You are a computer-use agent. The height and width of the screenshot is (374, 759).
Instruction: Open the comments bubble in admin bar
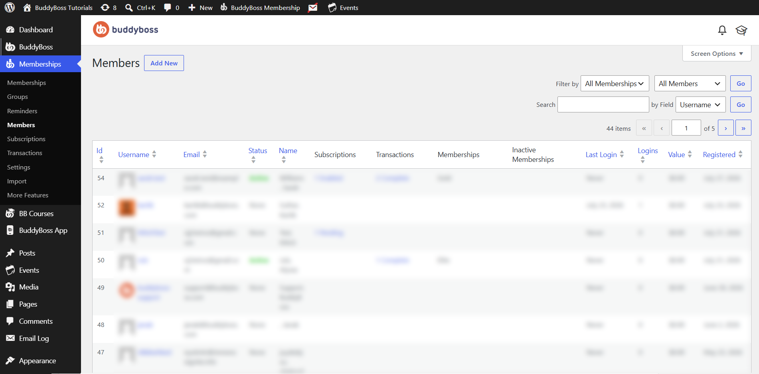click(168, 8)
